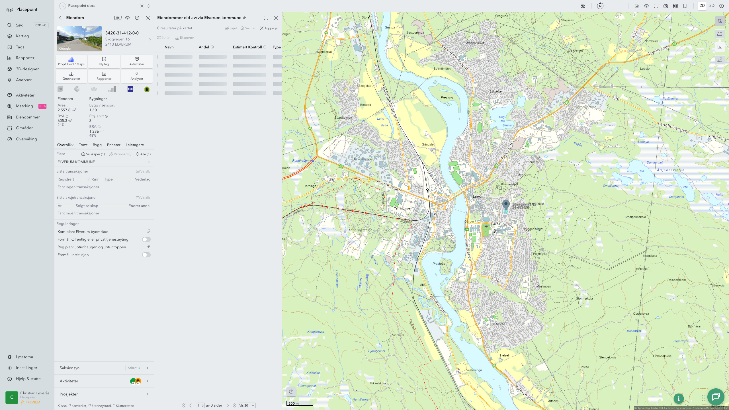729x410 pixels.
Task: Zoom in on the map with plus
Action: click(610, 6)
